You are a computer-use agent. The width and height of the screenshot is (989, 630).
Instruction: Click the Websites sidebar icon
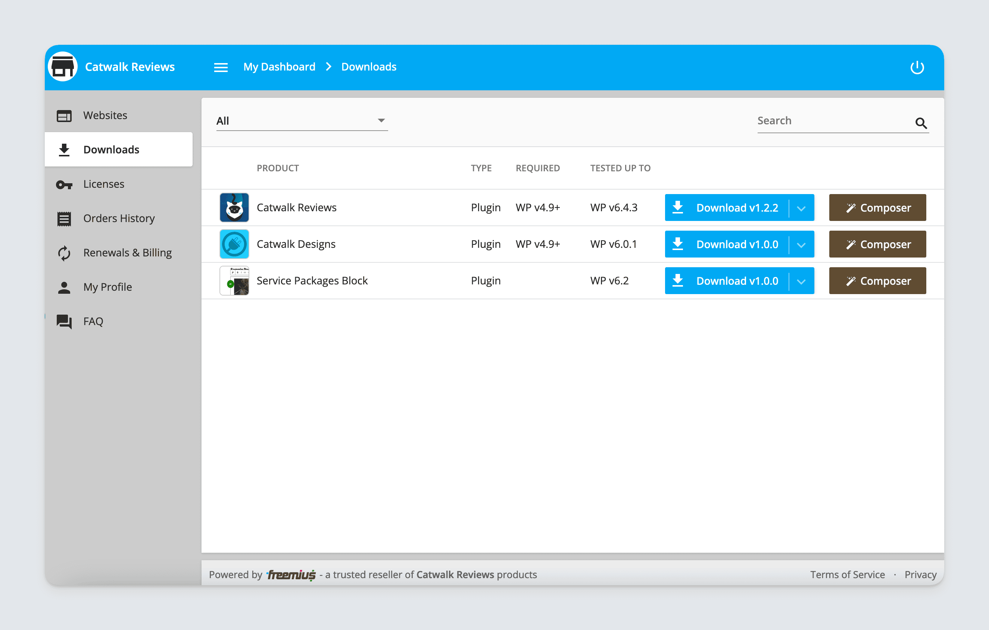[x=64, y=116]
